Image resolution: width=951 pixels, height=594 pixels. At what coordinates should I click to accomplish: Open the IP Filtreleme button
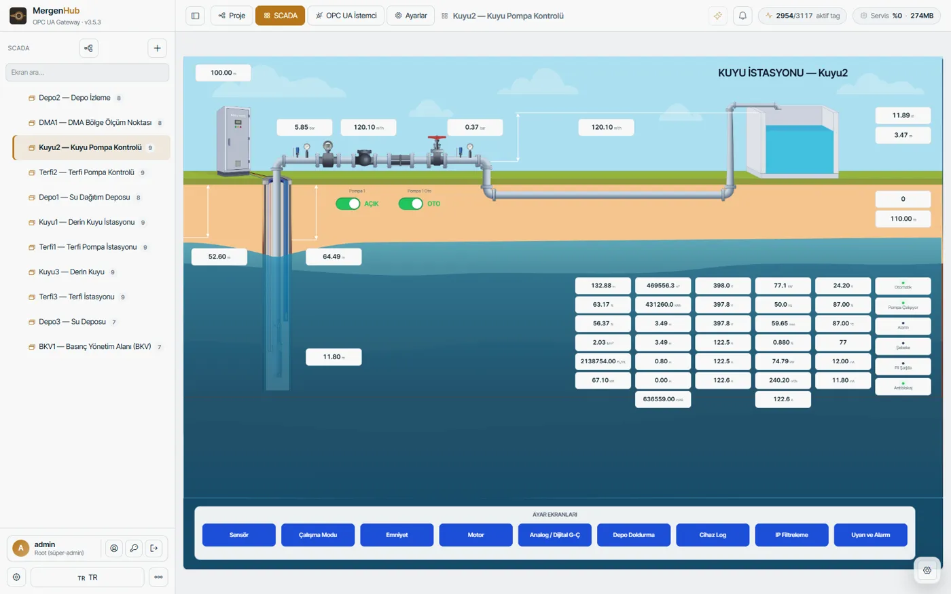click(791, 535)
